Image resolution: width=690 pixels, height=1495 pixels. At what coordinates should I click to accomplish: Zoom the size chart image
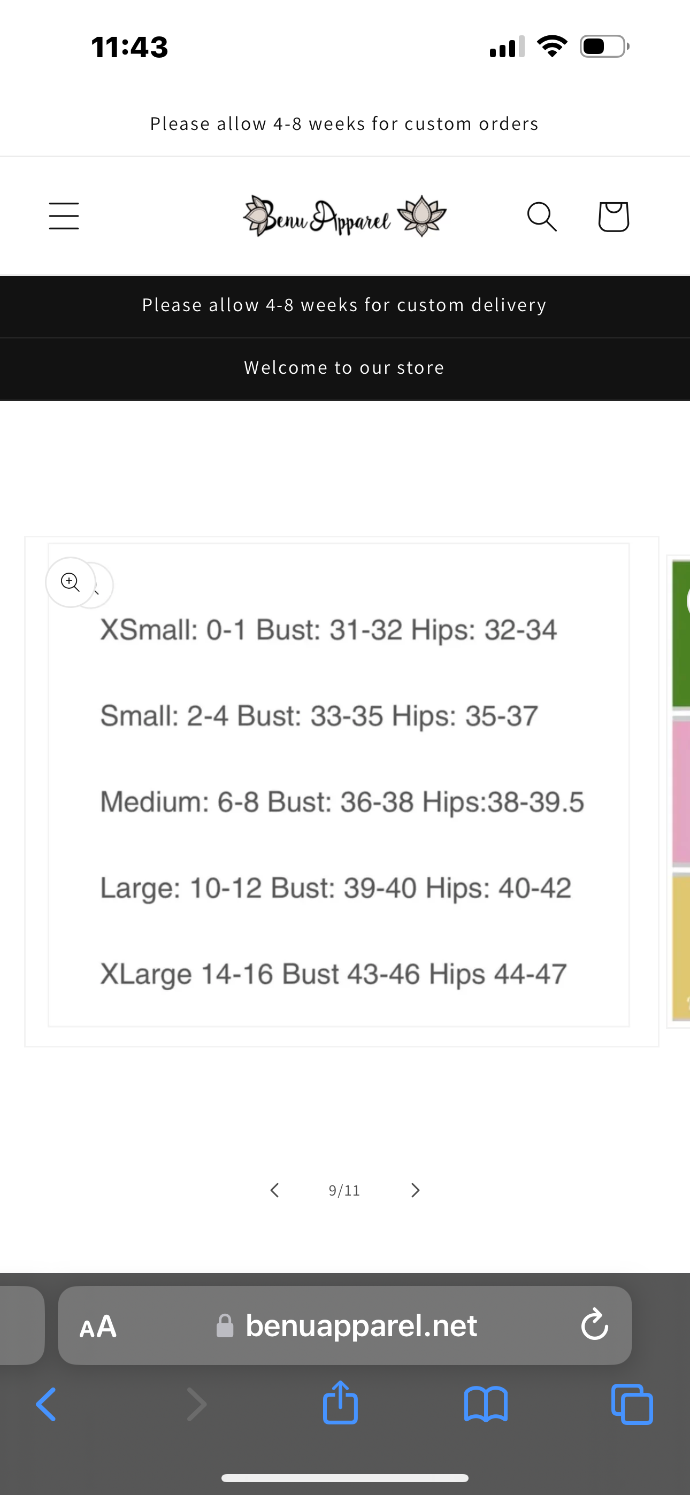point(71,582)
